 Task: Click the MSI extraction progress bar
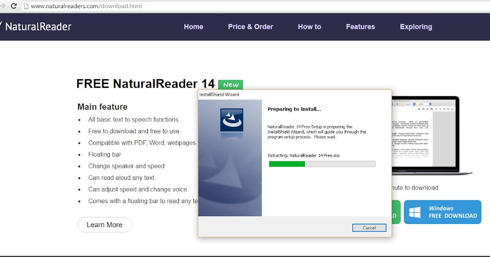tap(322, 164)
